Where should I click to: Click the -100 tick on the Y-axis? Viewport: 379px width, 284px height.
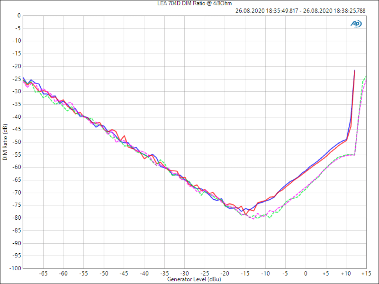point(16,268)
